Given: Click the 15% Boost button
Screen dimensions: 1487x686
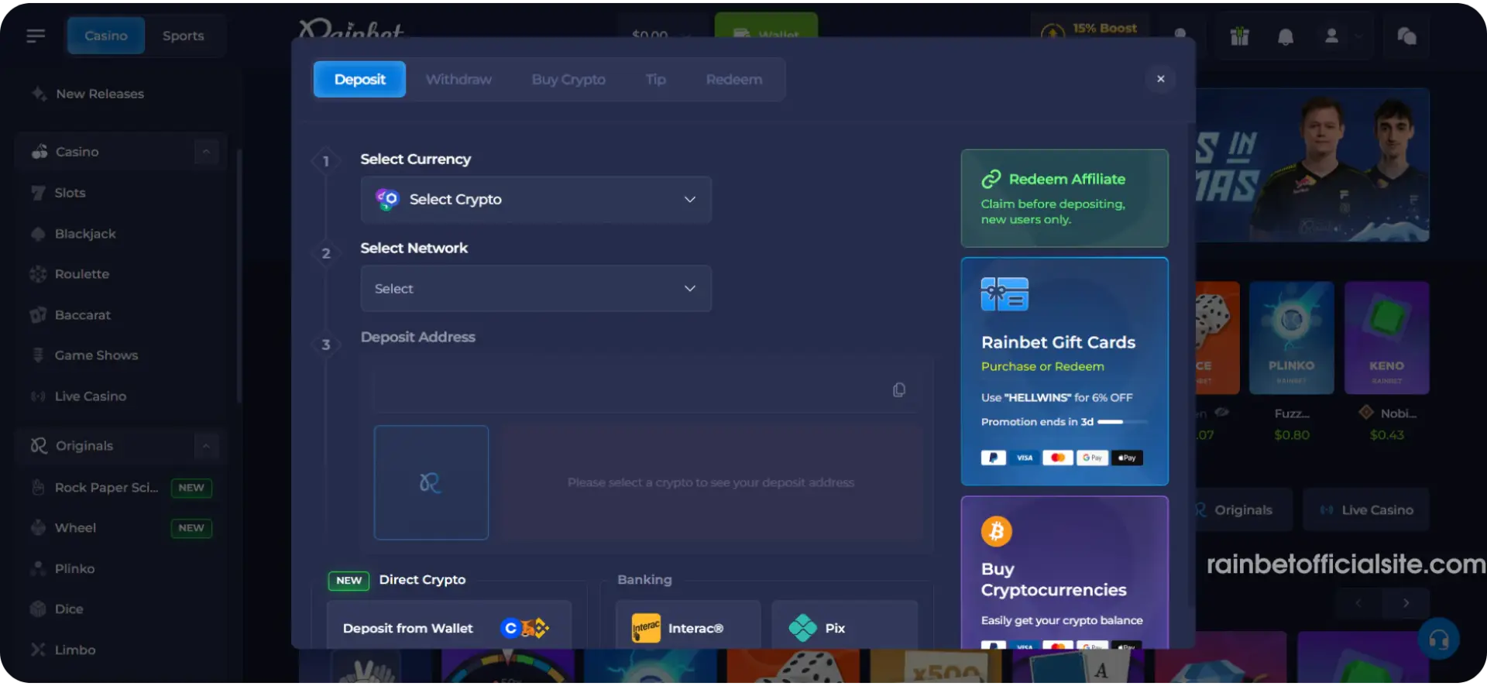Looking at the screenshot, I should tap(1090, 29).
